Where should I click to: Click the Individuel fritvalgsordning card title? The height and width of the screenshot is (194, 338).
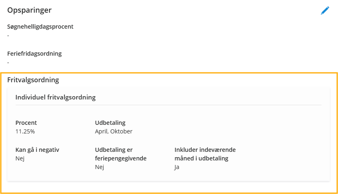[55, 97]
